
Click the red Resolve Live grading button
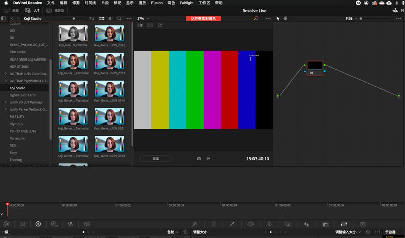pyautogui.click(x=203, y=18)
